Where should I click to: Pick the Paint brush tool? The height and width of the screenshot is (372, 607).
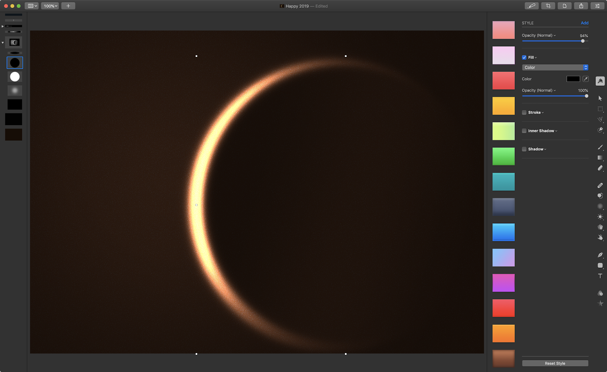click(600, 147)
